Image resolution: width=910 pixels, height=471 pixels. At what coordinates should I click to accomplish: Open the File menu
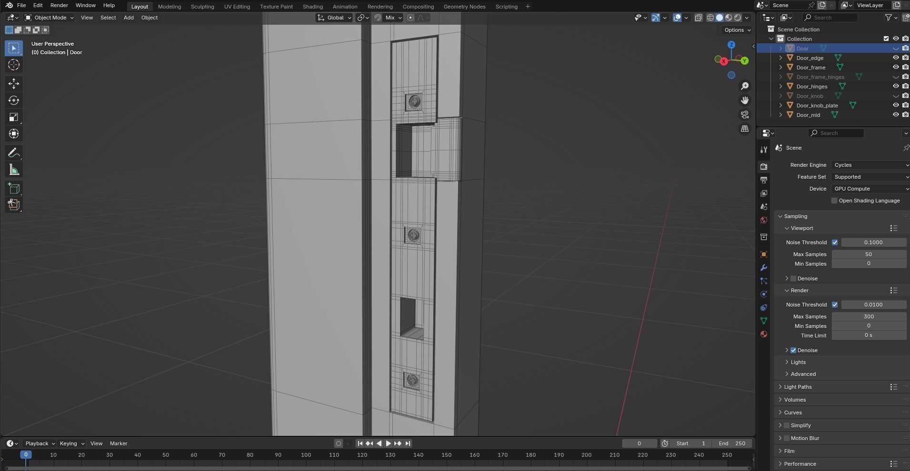click(21, 5)
